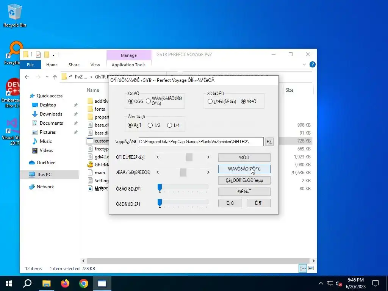
Task: Click upper blue volume slider thumb
Action: point(160,188)
